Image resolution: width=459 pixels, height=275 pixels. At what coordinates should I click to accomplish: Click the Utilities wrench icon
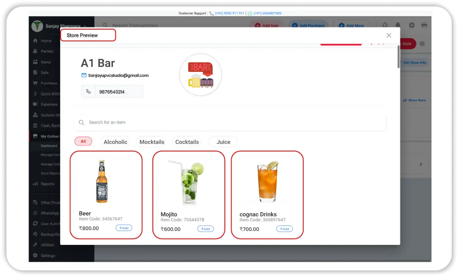point(36,245)
